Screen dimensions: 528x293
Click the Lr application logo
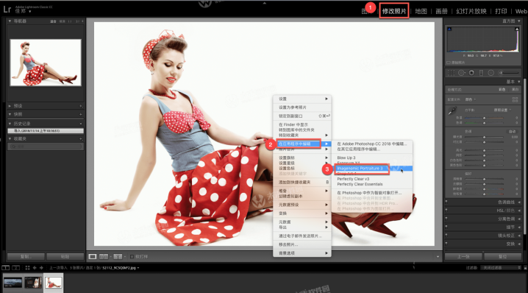tap(7, 9)
